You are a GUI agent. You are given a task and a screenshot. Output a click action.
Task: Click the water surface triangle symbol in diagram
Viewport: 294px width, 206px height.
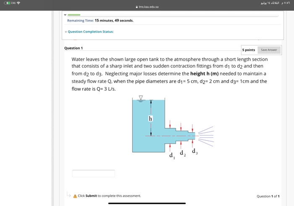(x=141, y=98)
